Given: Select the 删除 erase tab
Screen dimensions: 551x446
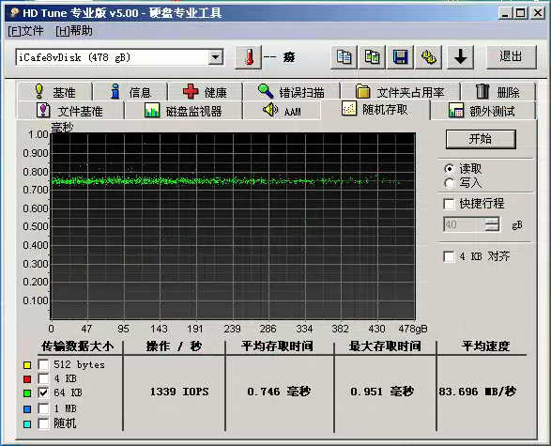Looking at the screenshot, I should coord(497,92).
